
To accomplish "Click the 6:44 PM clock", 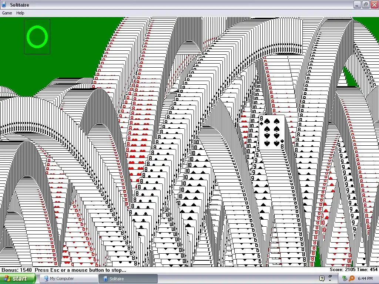I will pyautogui.click(x=365, y=278).
